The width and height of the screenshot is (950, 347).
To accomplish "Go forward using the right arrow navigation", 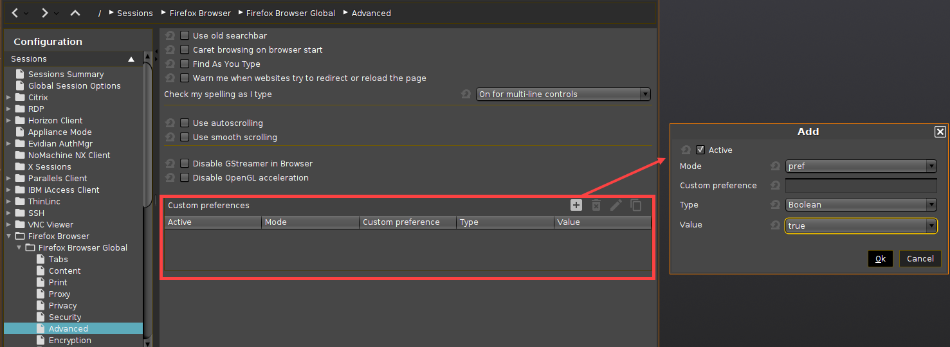I will pyautogui.click(x=44, y=13).
